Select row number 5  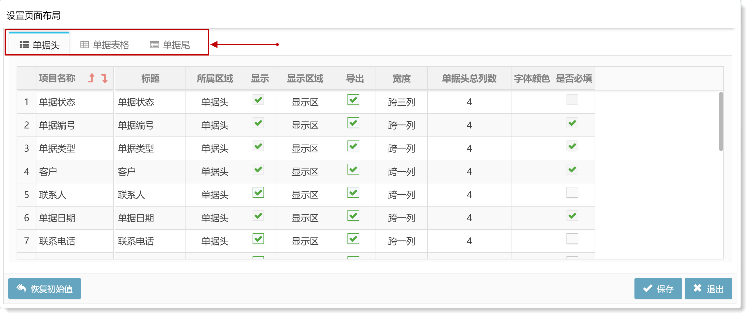click(x=26, y=195)
